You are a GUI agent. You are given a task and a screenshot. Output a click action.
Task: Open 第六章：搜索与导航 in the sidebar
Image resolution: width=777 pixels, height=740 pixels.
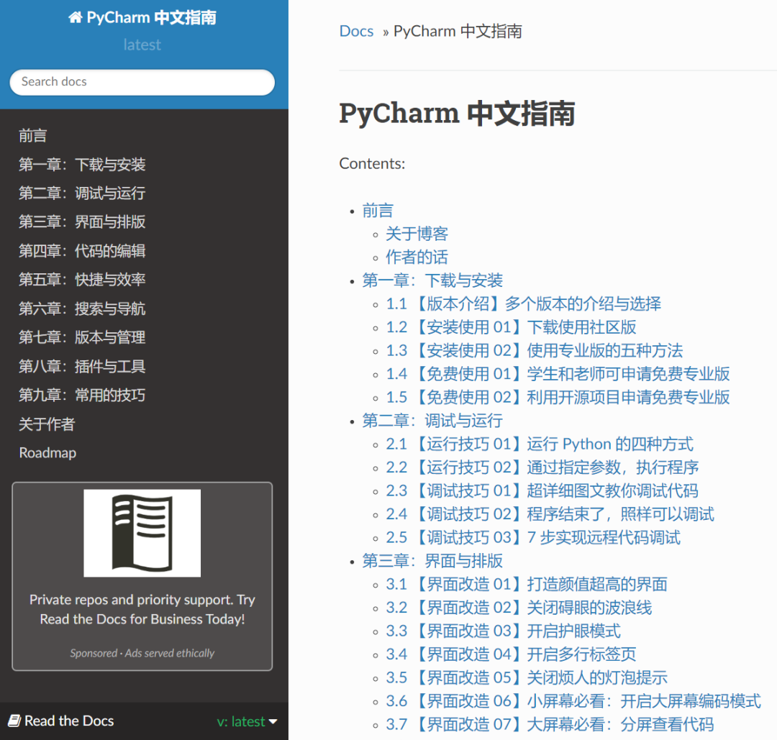(x=82, y=309)
